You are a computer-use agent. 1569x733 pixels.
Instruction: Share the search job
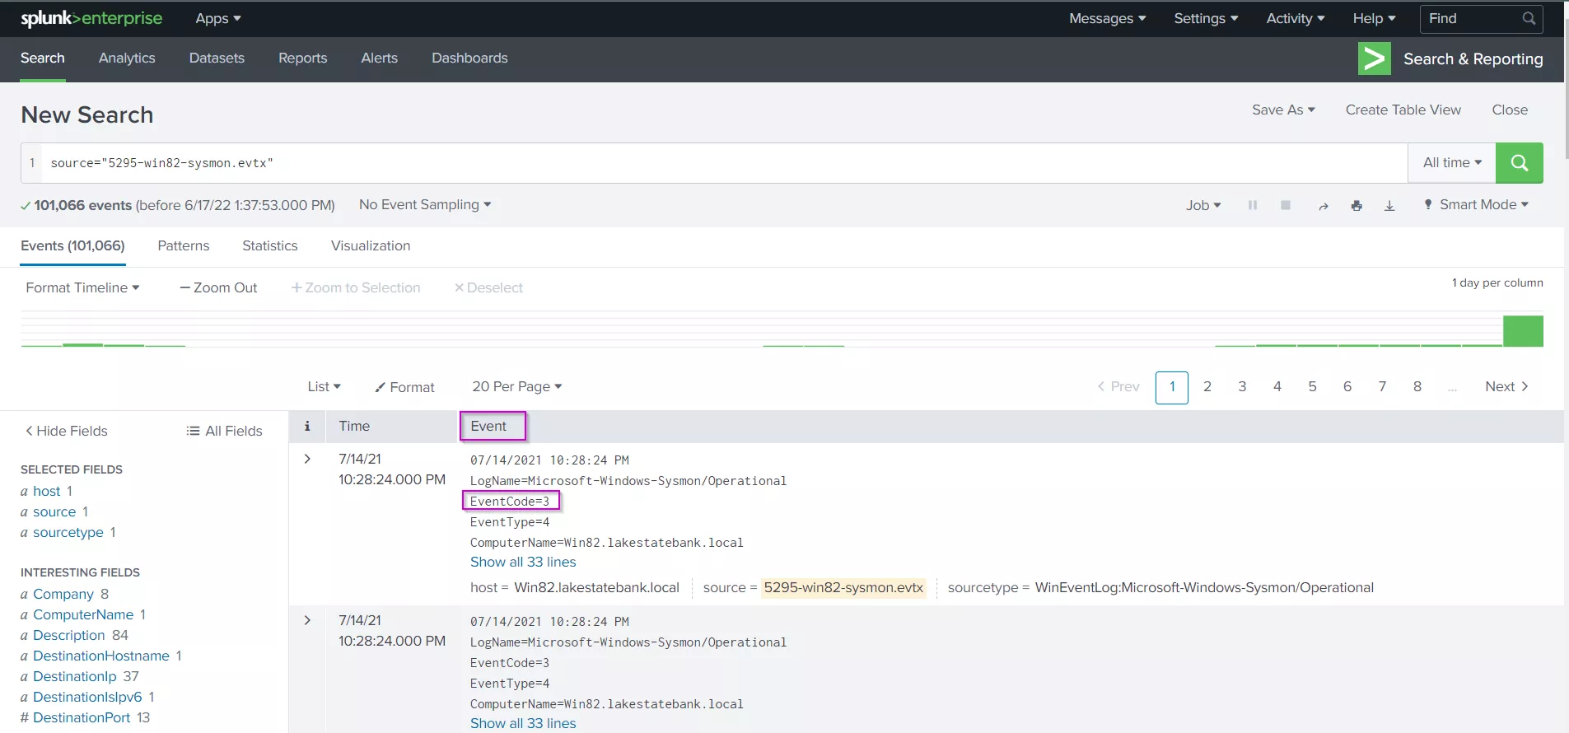1323,206
